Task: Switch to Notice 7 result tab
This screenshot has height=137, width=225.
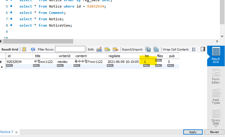Action: click(7, 132)
